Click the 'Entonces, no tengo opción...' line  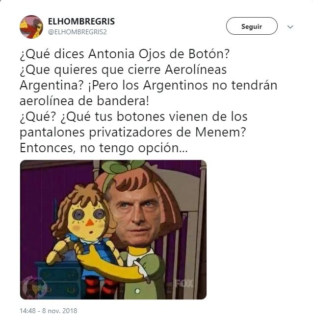(104, 148)
